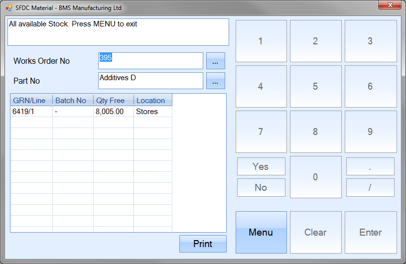Open Works Order No lookup ellipsis button

click(215, 61)
